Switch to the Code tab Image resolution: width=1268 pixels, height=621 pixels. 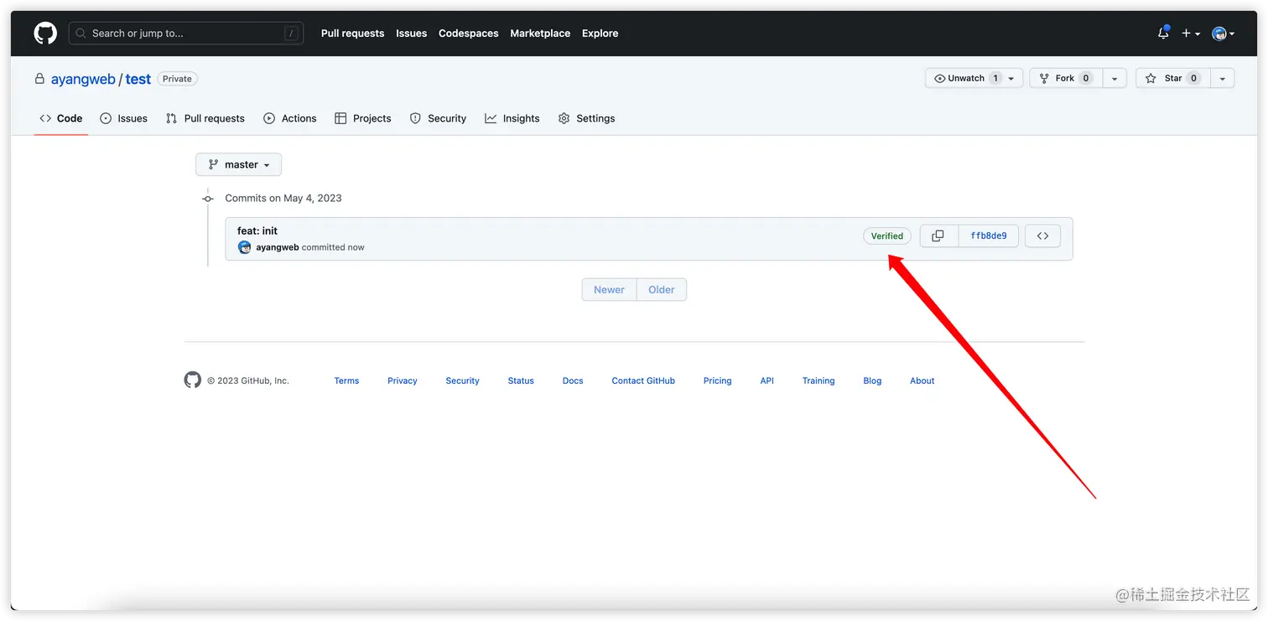(x=61, y=119)
